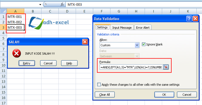Screen dimensions: 202x105
Task: Click the Data Validation help question icon
Action: 189,19
